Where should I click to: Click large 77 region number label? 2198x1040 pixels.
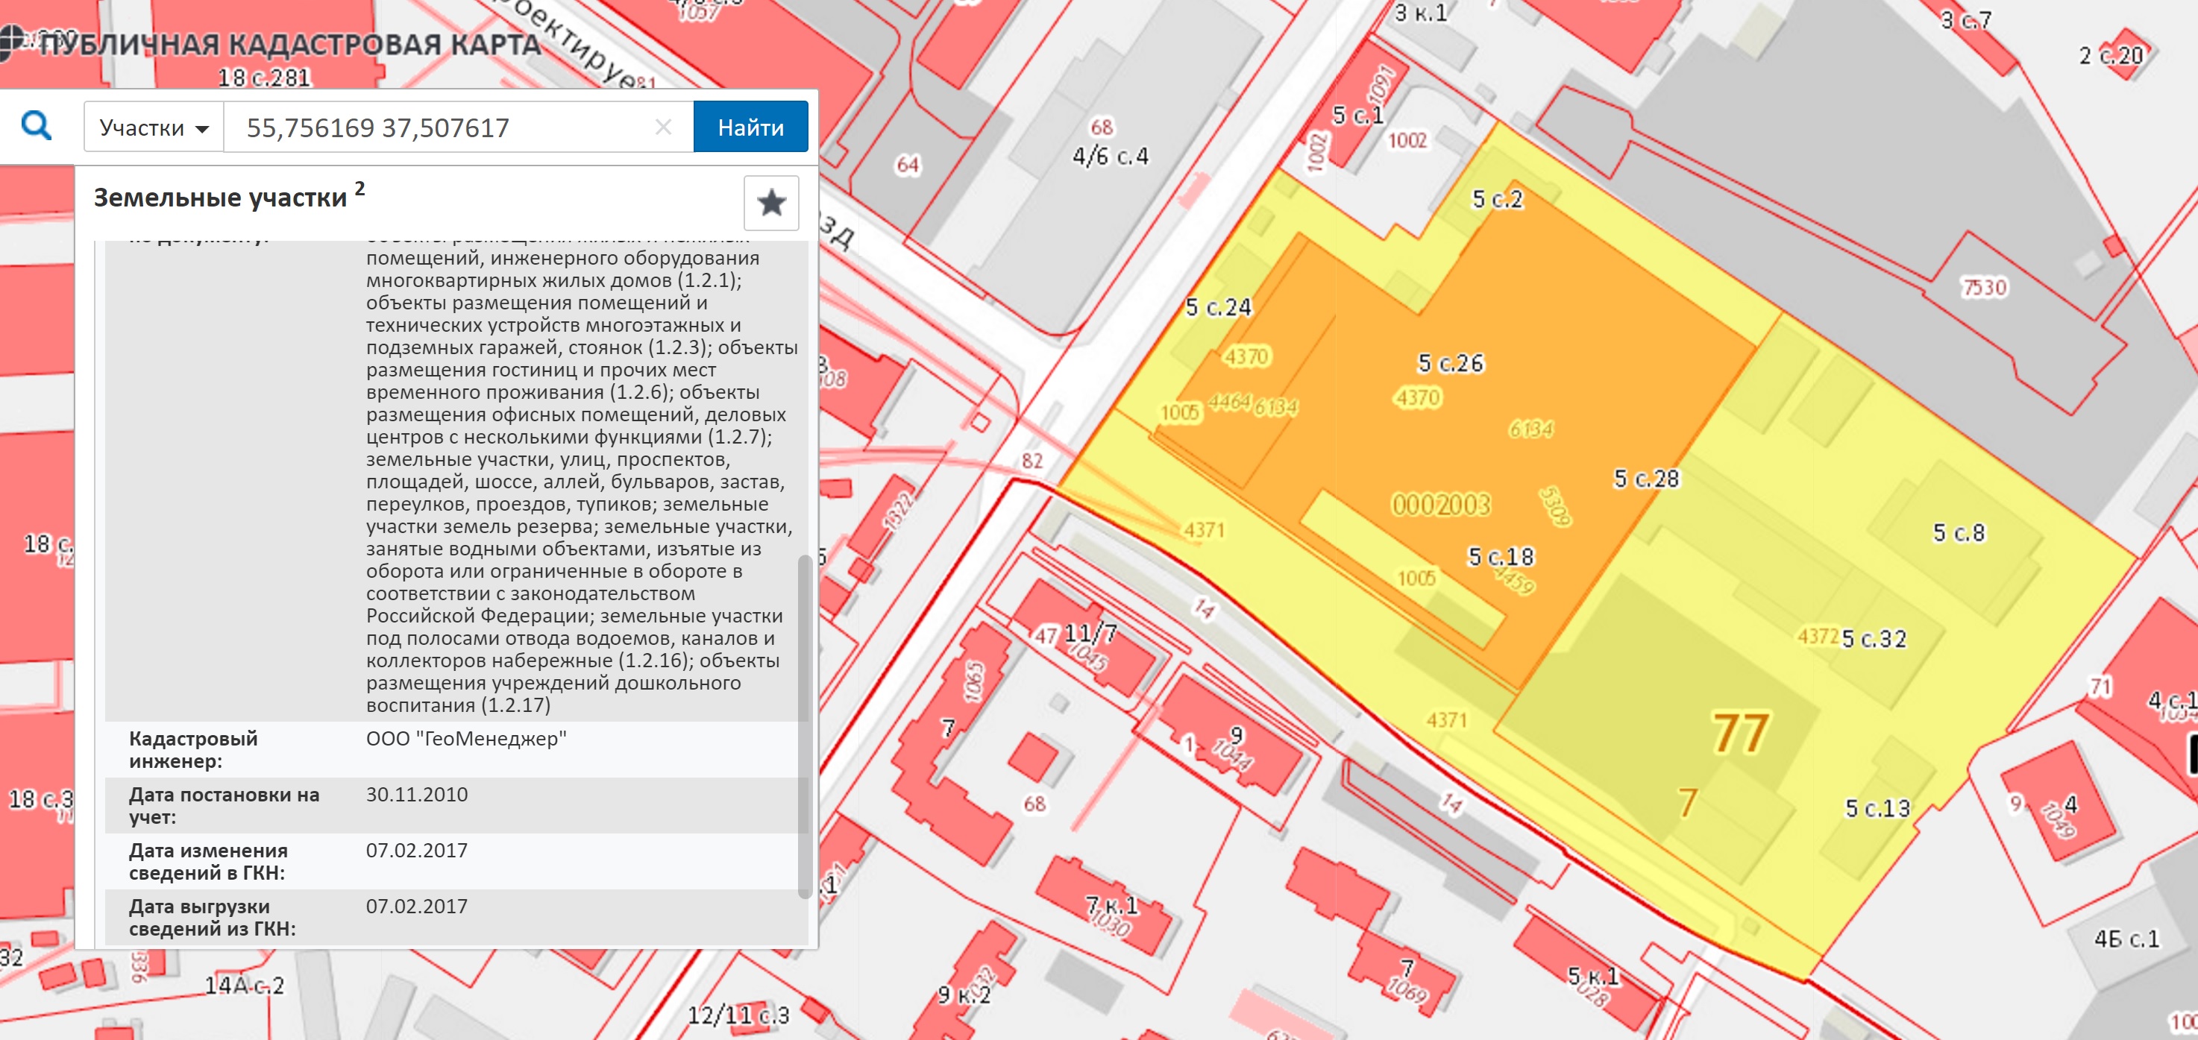(x=1740, y=734)
